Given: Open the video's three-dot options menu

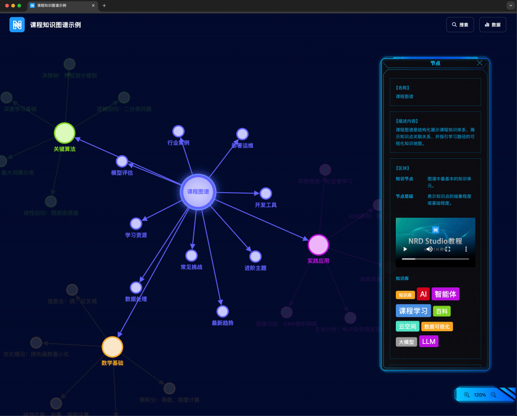Looking at the screenshot, I should point(466,249).
